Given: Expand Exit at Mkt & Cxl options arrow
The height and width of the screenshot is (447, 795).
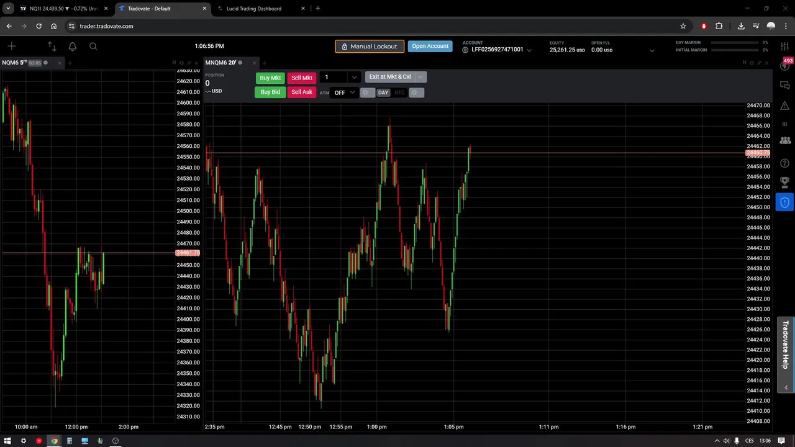Looking at the screenshot, I should click(x=420, y=77).
